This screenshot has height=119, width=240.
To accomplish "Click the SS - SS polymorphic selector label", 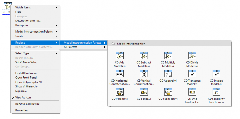I will (x=6, y=12).
